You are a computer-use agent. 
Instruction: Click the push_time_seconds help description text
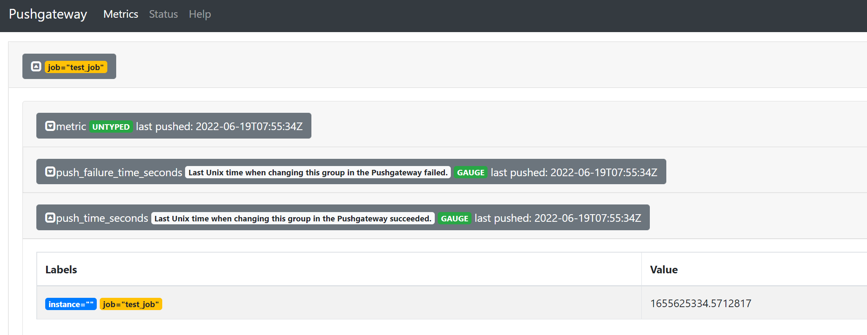292,218
